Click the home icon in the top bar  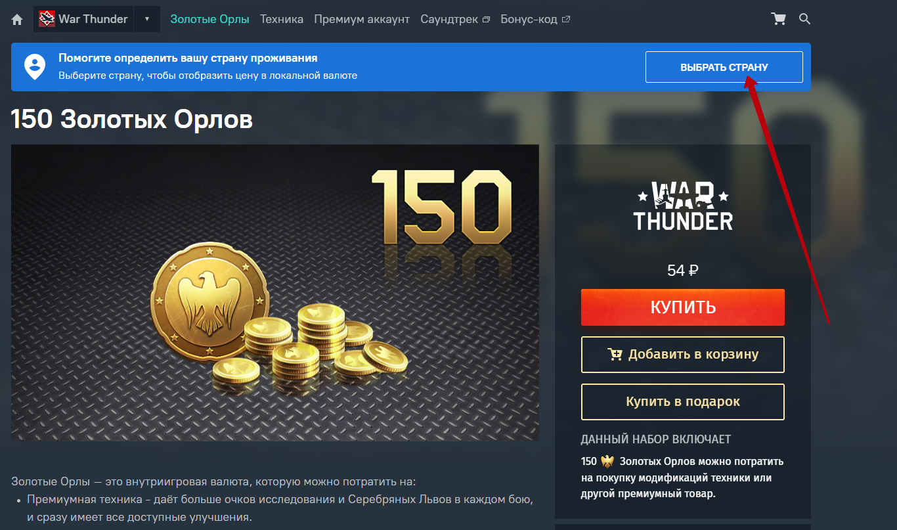[18, 20]
